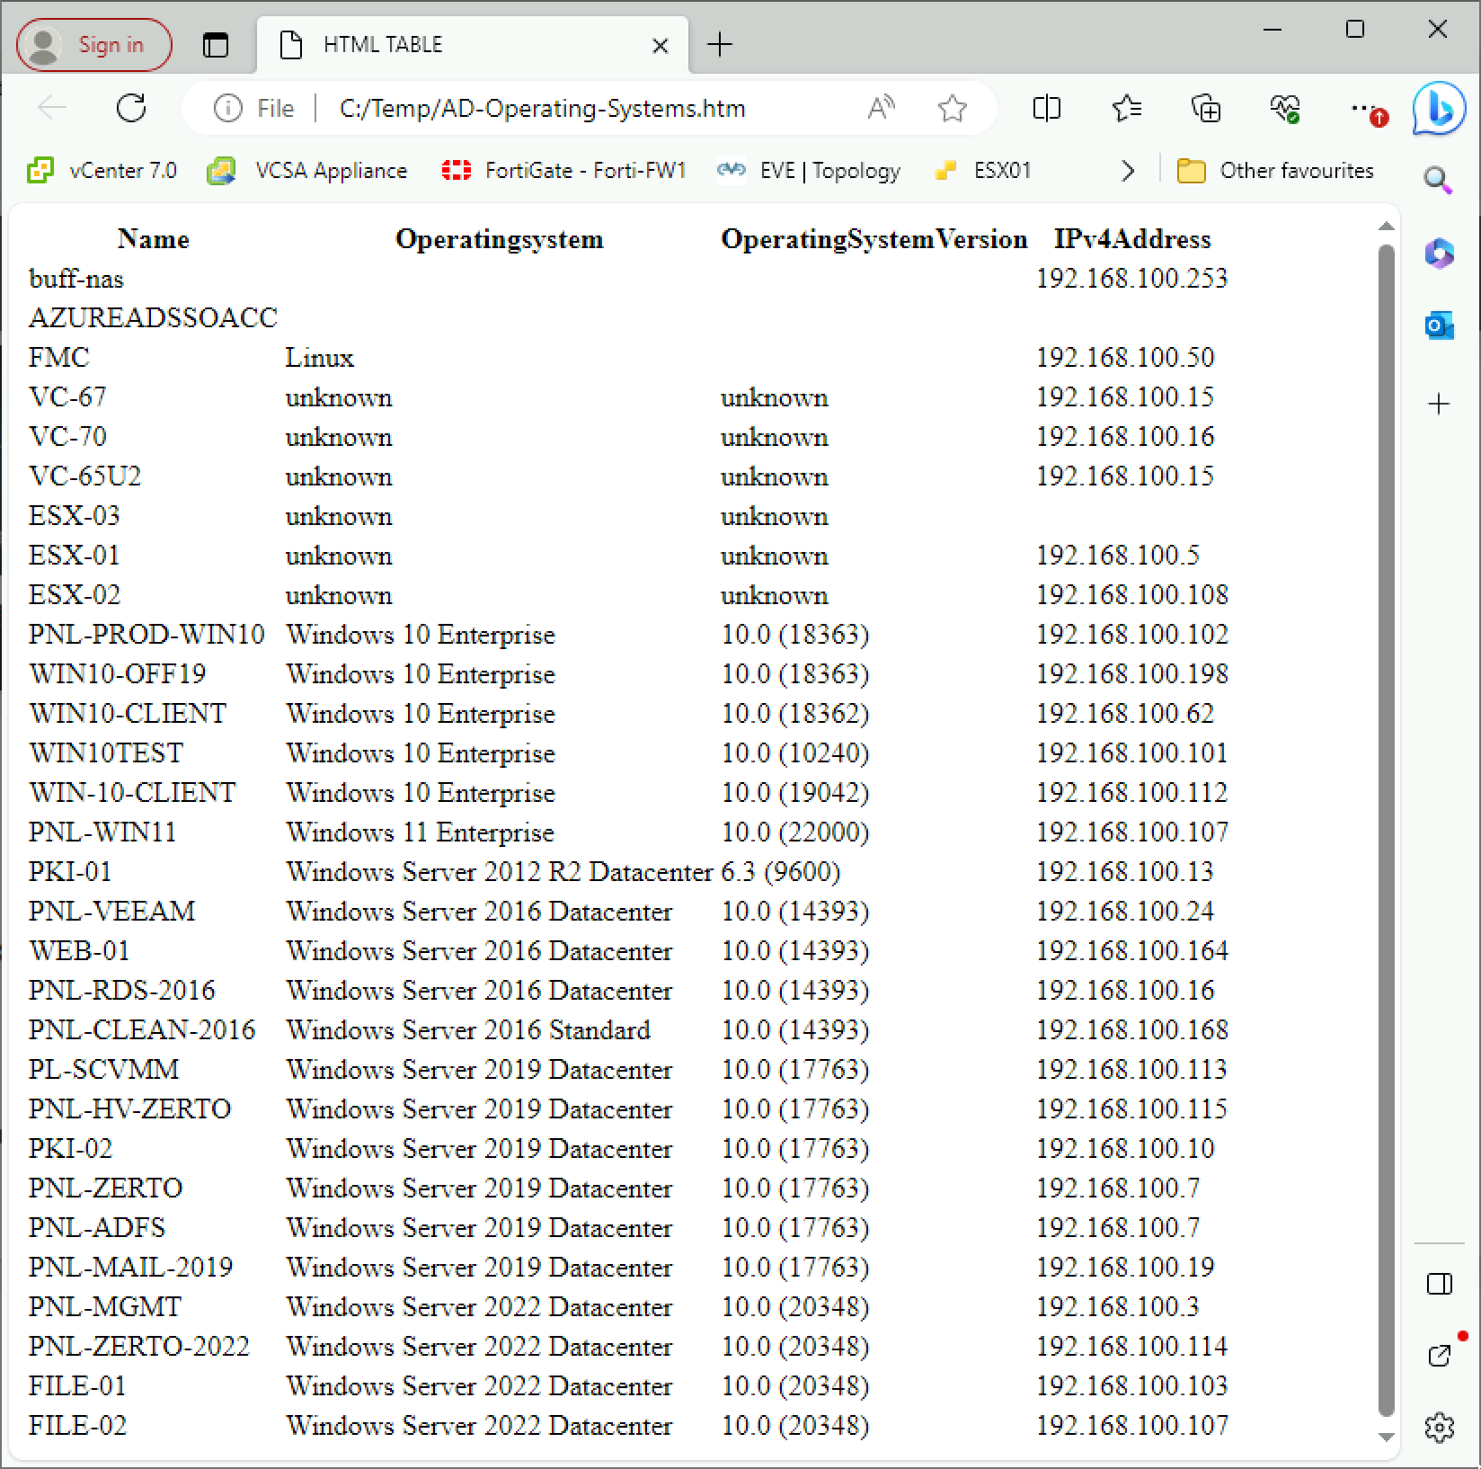Add this page to favorites
Viewport: 1481px width, 1469px height.
951,108
